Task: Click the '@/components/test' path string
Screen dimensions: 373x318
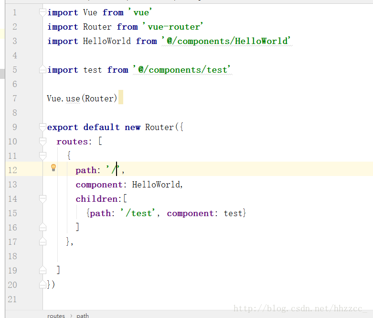Action: (182, 69)
